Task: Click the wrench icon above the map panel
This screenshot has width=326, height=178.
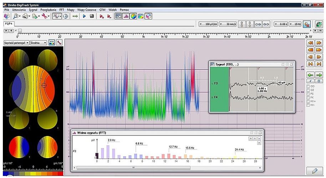Action: click(x=59, y=43)
